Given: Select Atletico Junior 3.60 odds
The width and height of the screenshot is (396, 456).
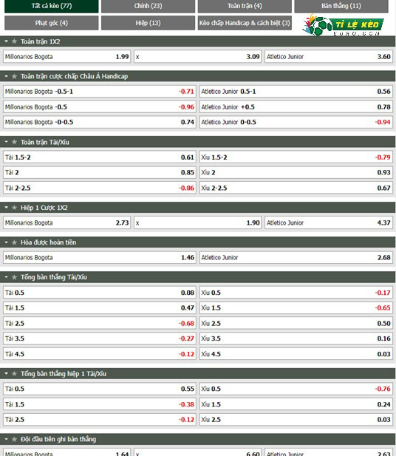Looking at the screenshot, I should 329,57.
